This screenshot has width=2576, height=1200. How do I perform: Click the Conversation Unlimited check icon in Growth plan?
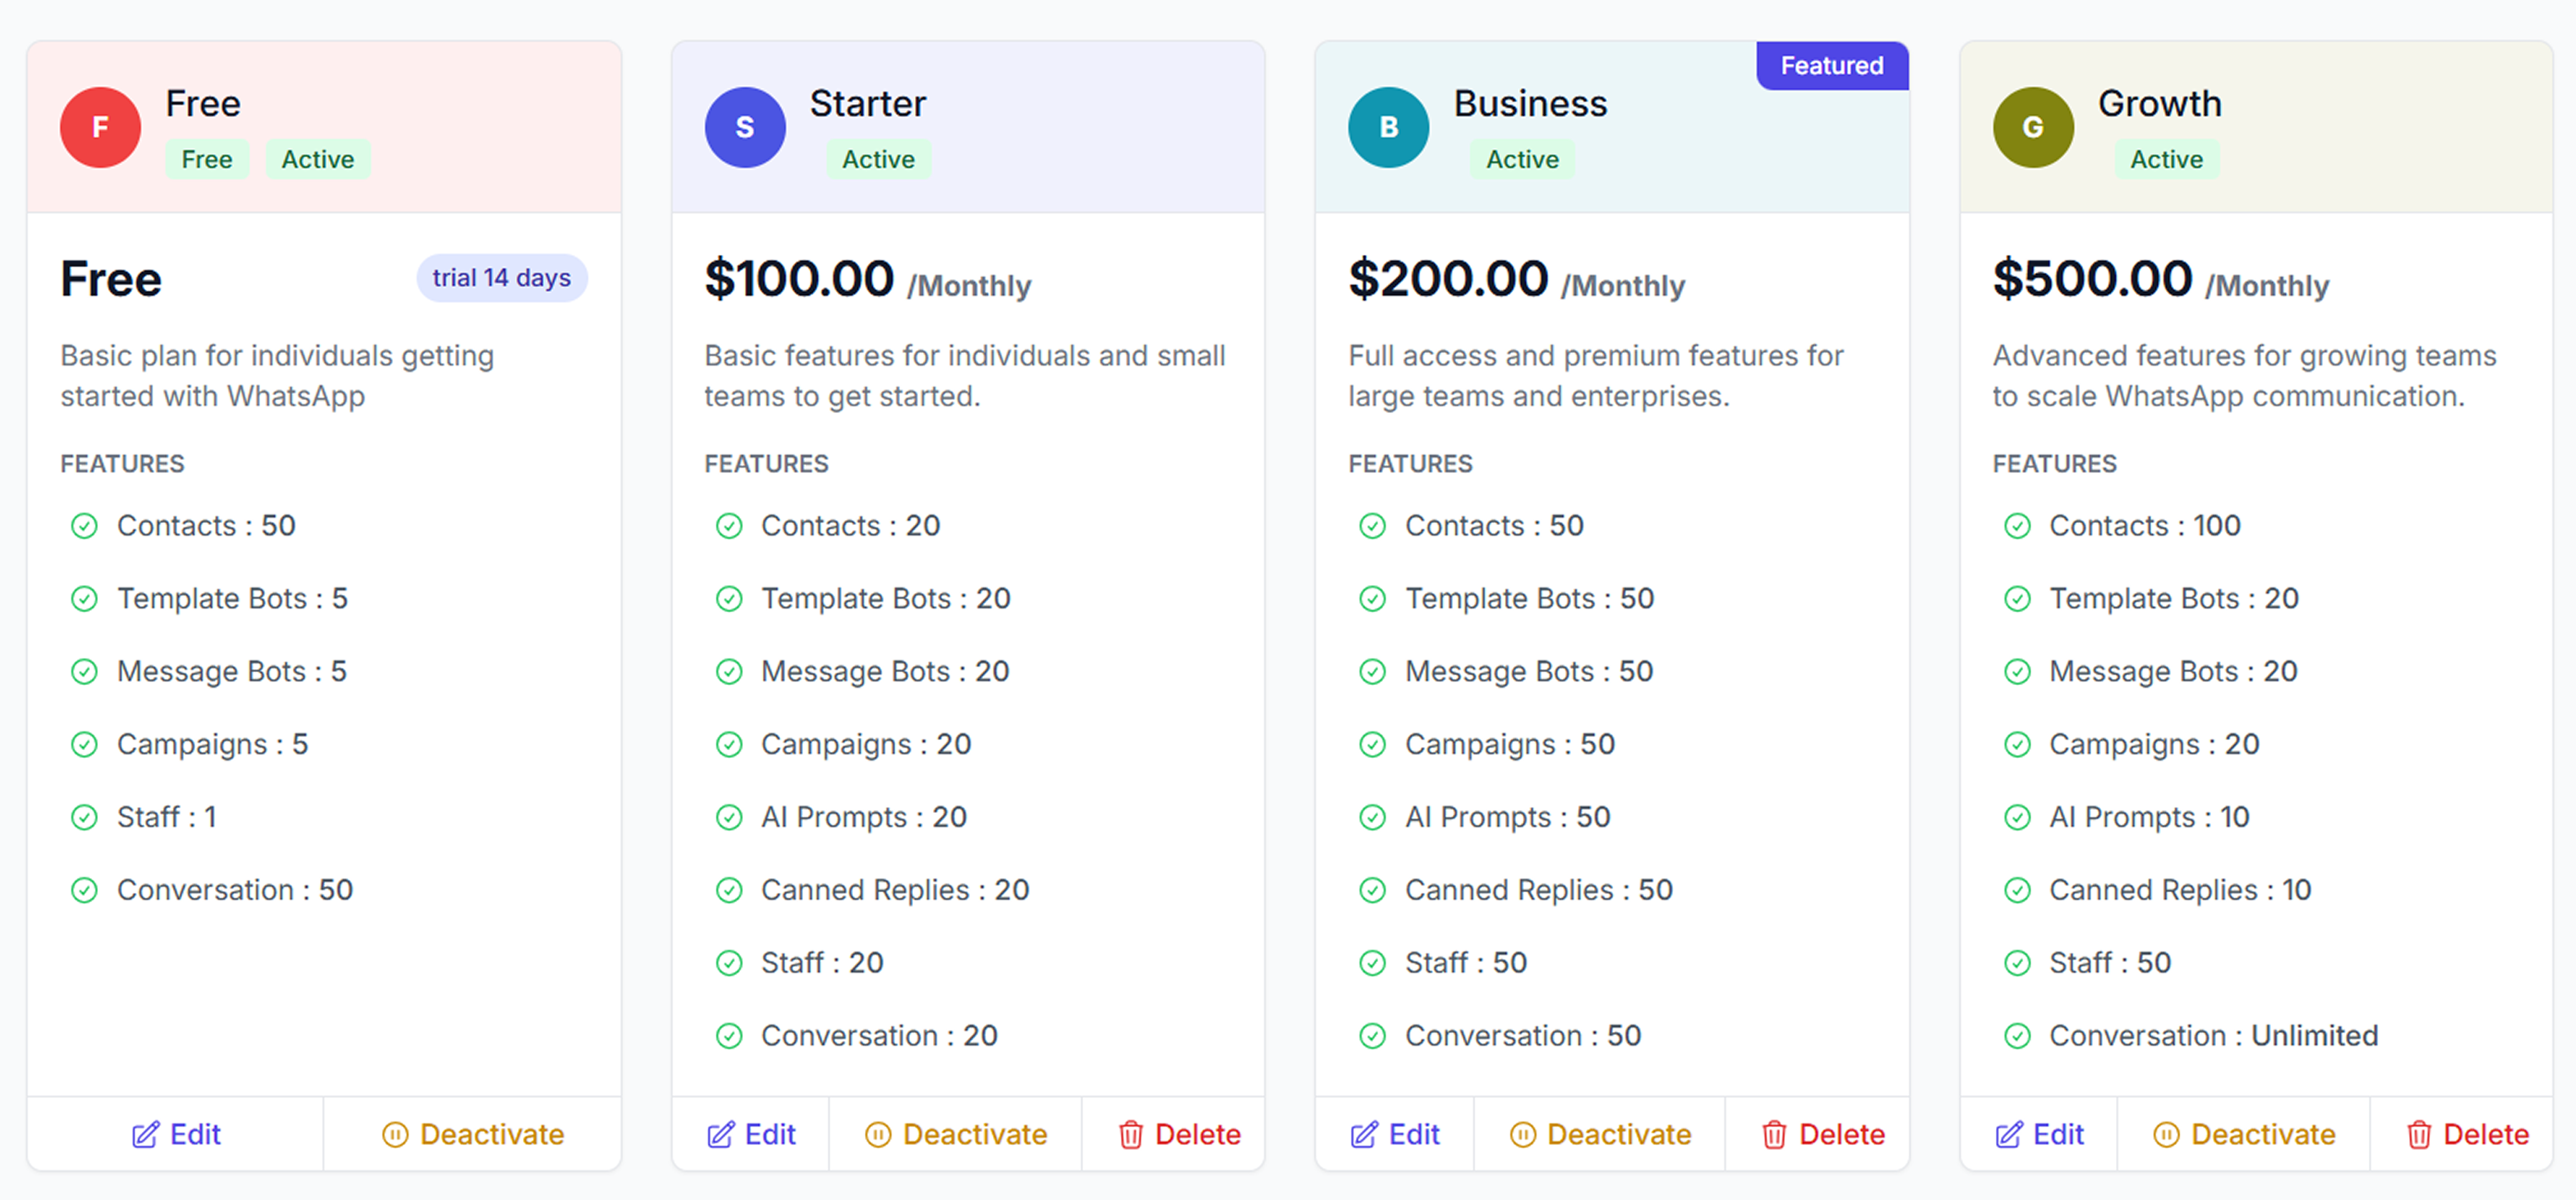point(2017,1036)
